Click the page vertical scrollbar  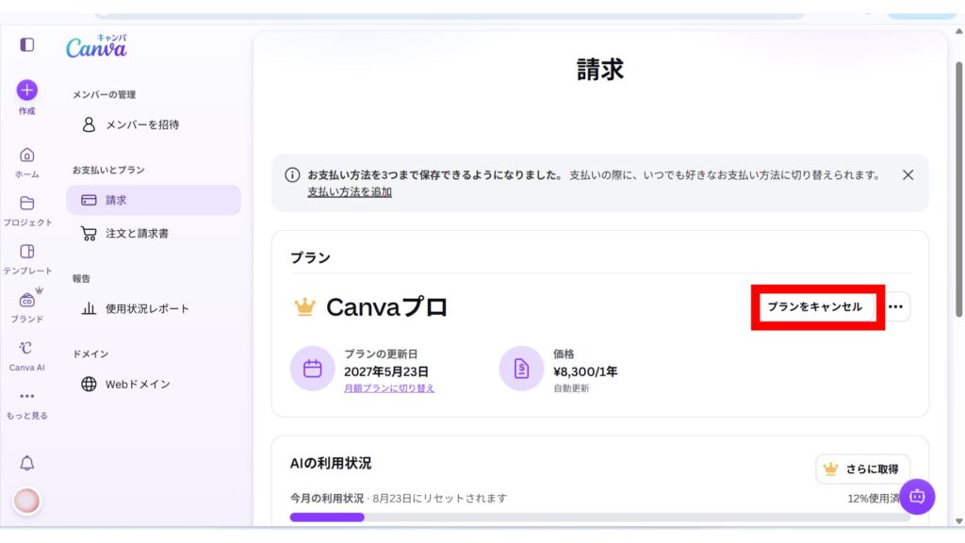point(958,190)
